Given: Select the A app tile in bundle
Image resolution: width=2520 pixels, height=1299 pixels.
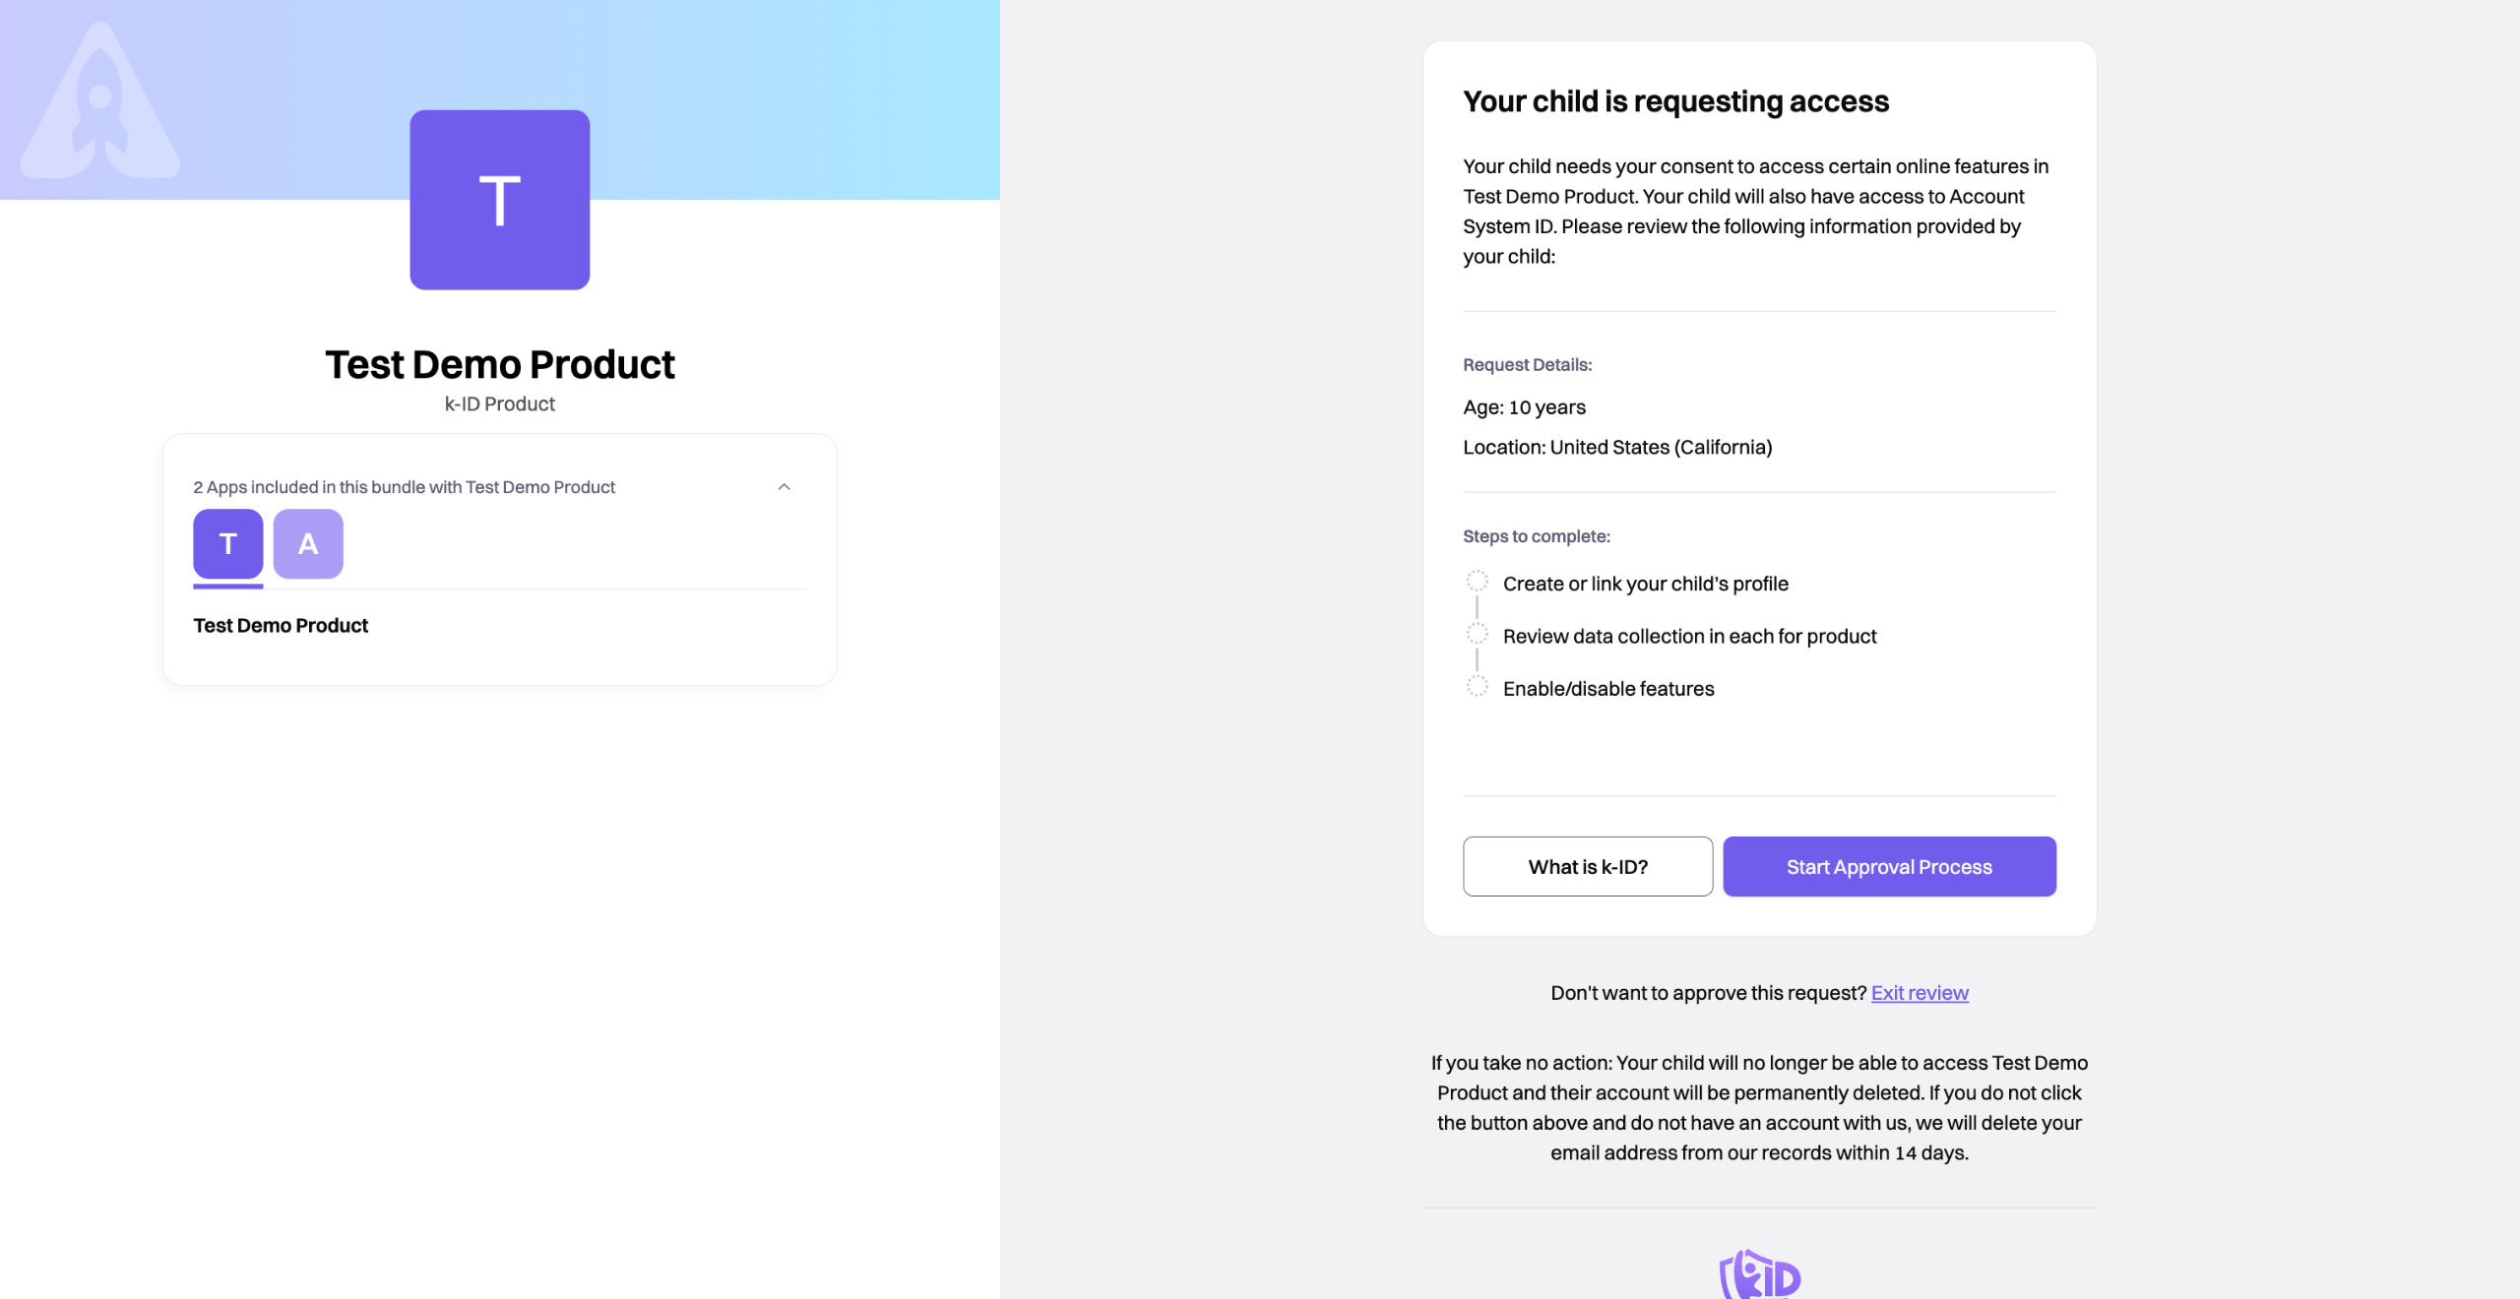Looking at the screenshot, I should click(308, 544).
